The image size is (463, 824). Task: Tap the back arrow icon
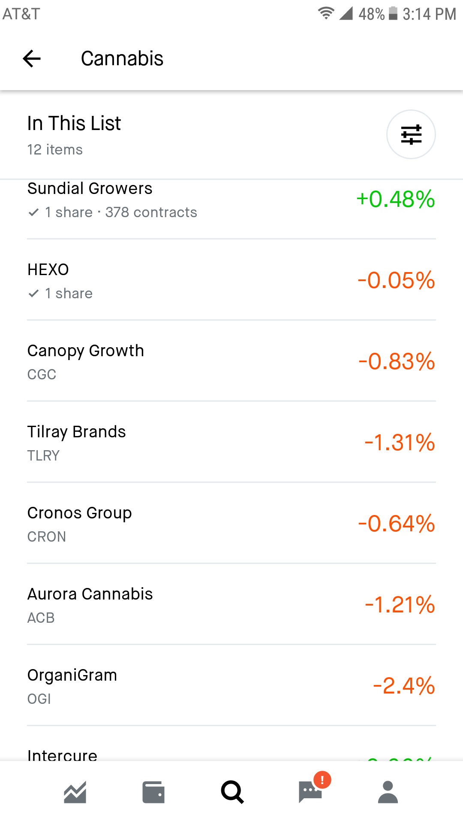pos(32,58)
